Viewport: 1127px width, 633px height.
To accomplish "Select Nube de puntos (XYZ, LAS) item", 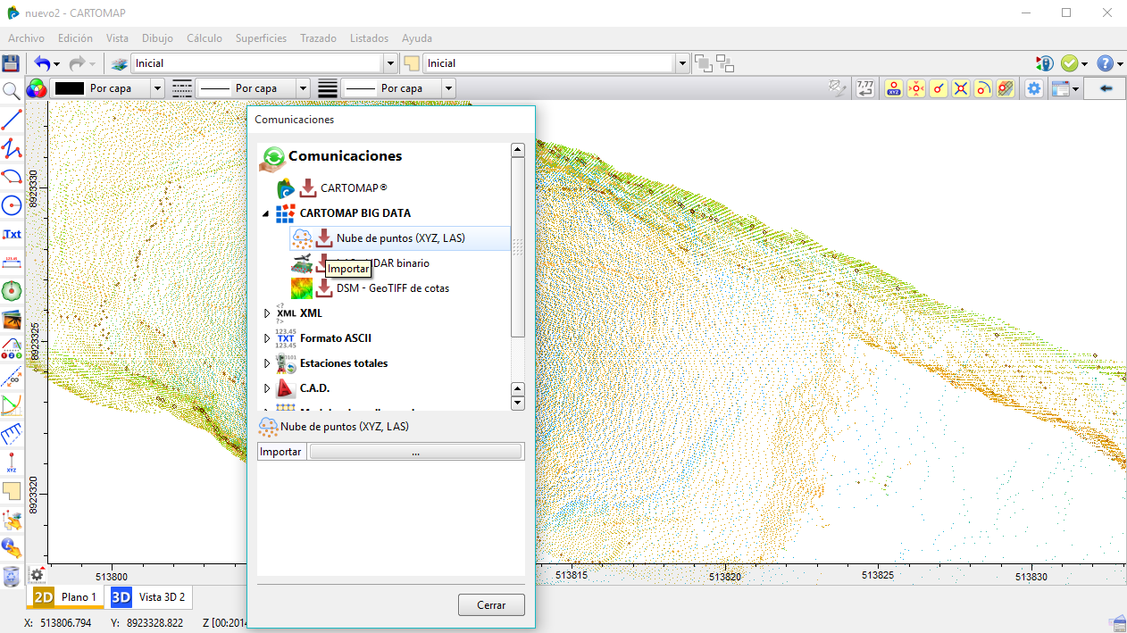I will pyautogui.click(x=400, y=238).
